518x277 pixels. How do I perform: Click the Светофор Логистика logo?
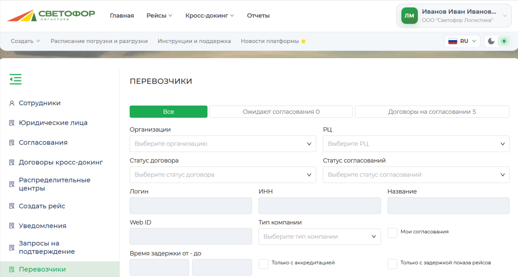(51, 15)
